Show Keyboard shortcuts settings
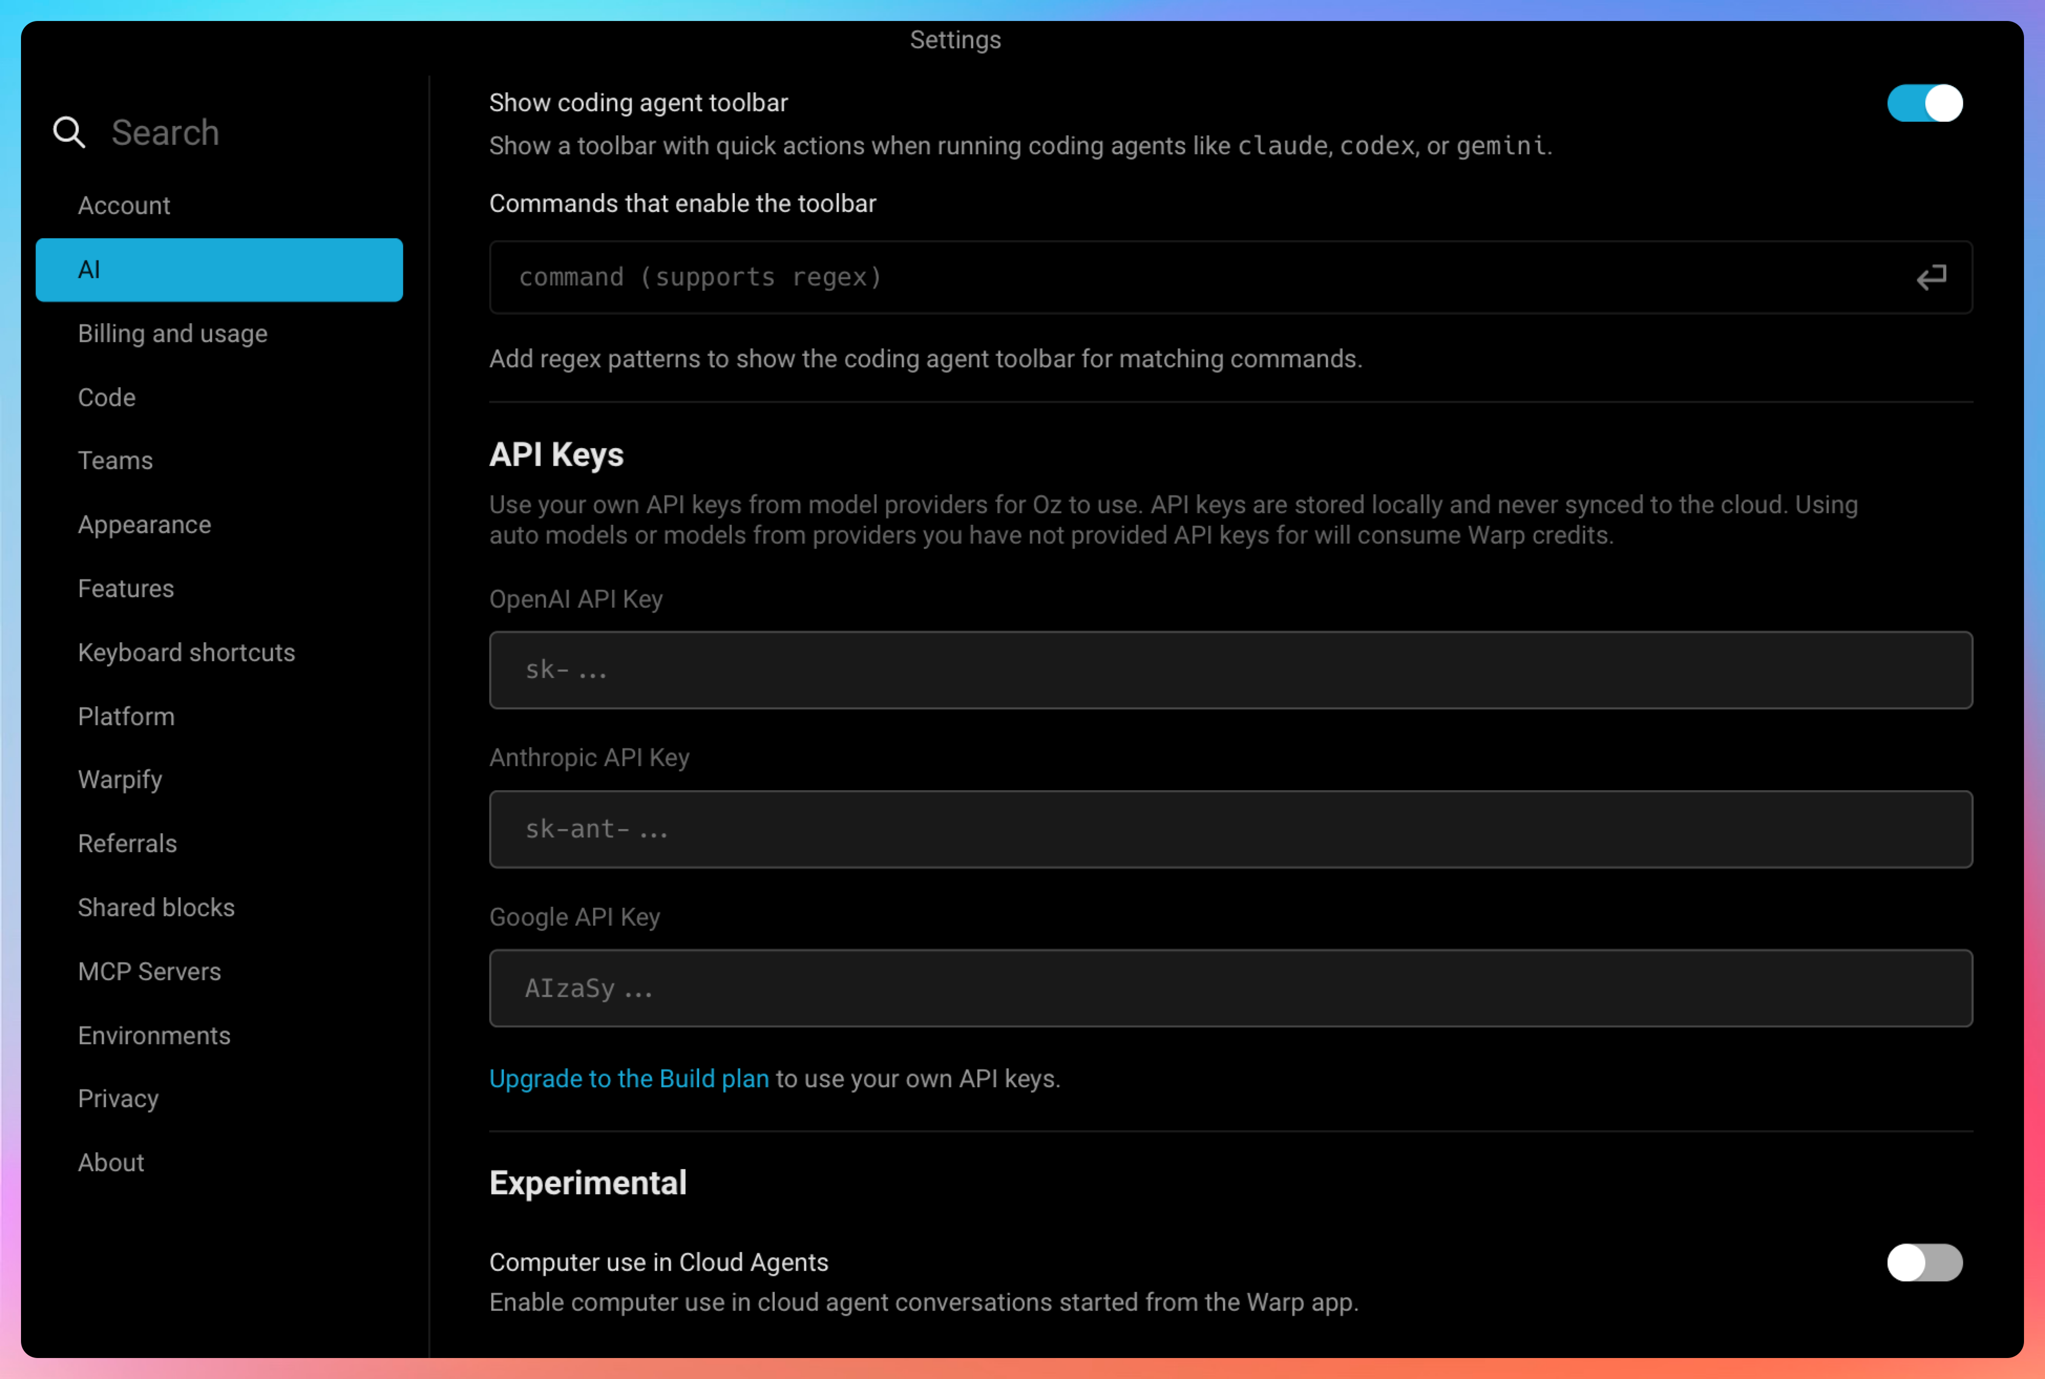The height and width of the screenshot is (1379, 2045). click(186, 653)
